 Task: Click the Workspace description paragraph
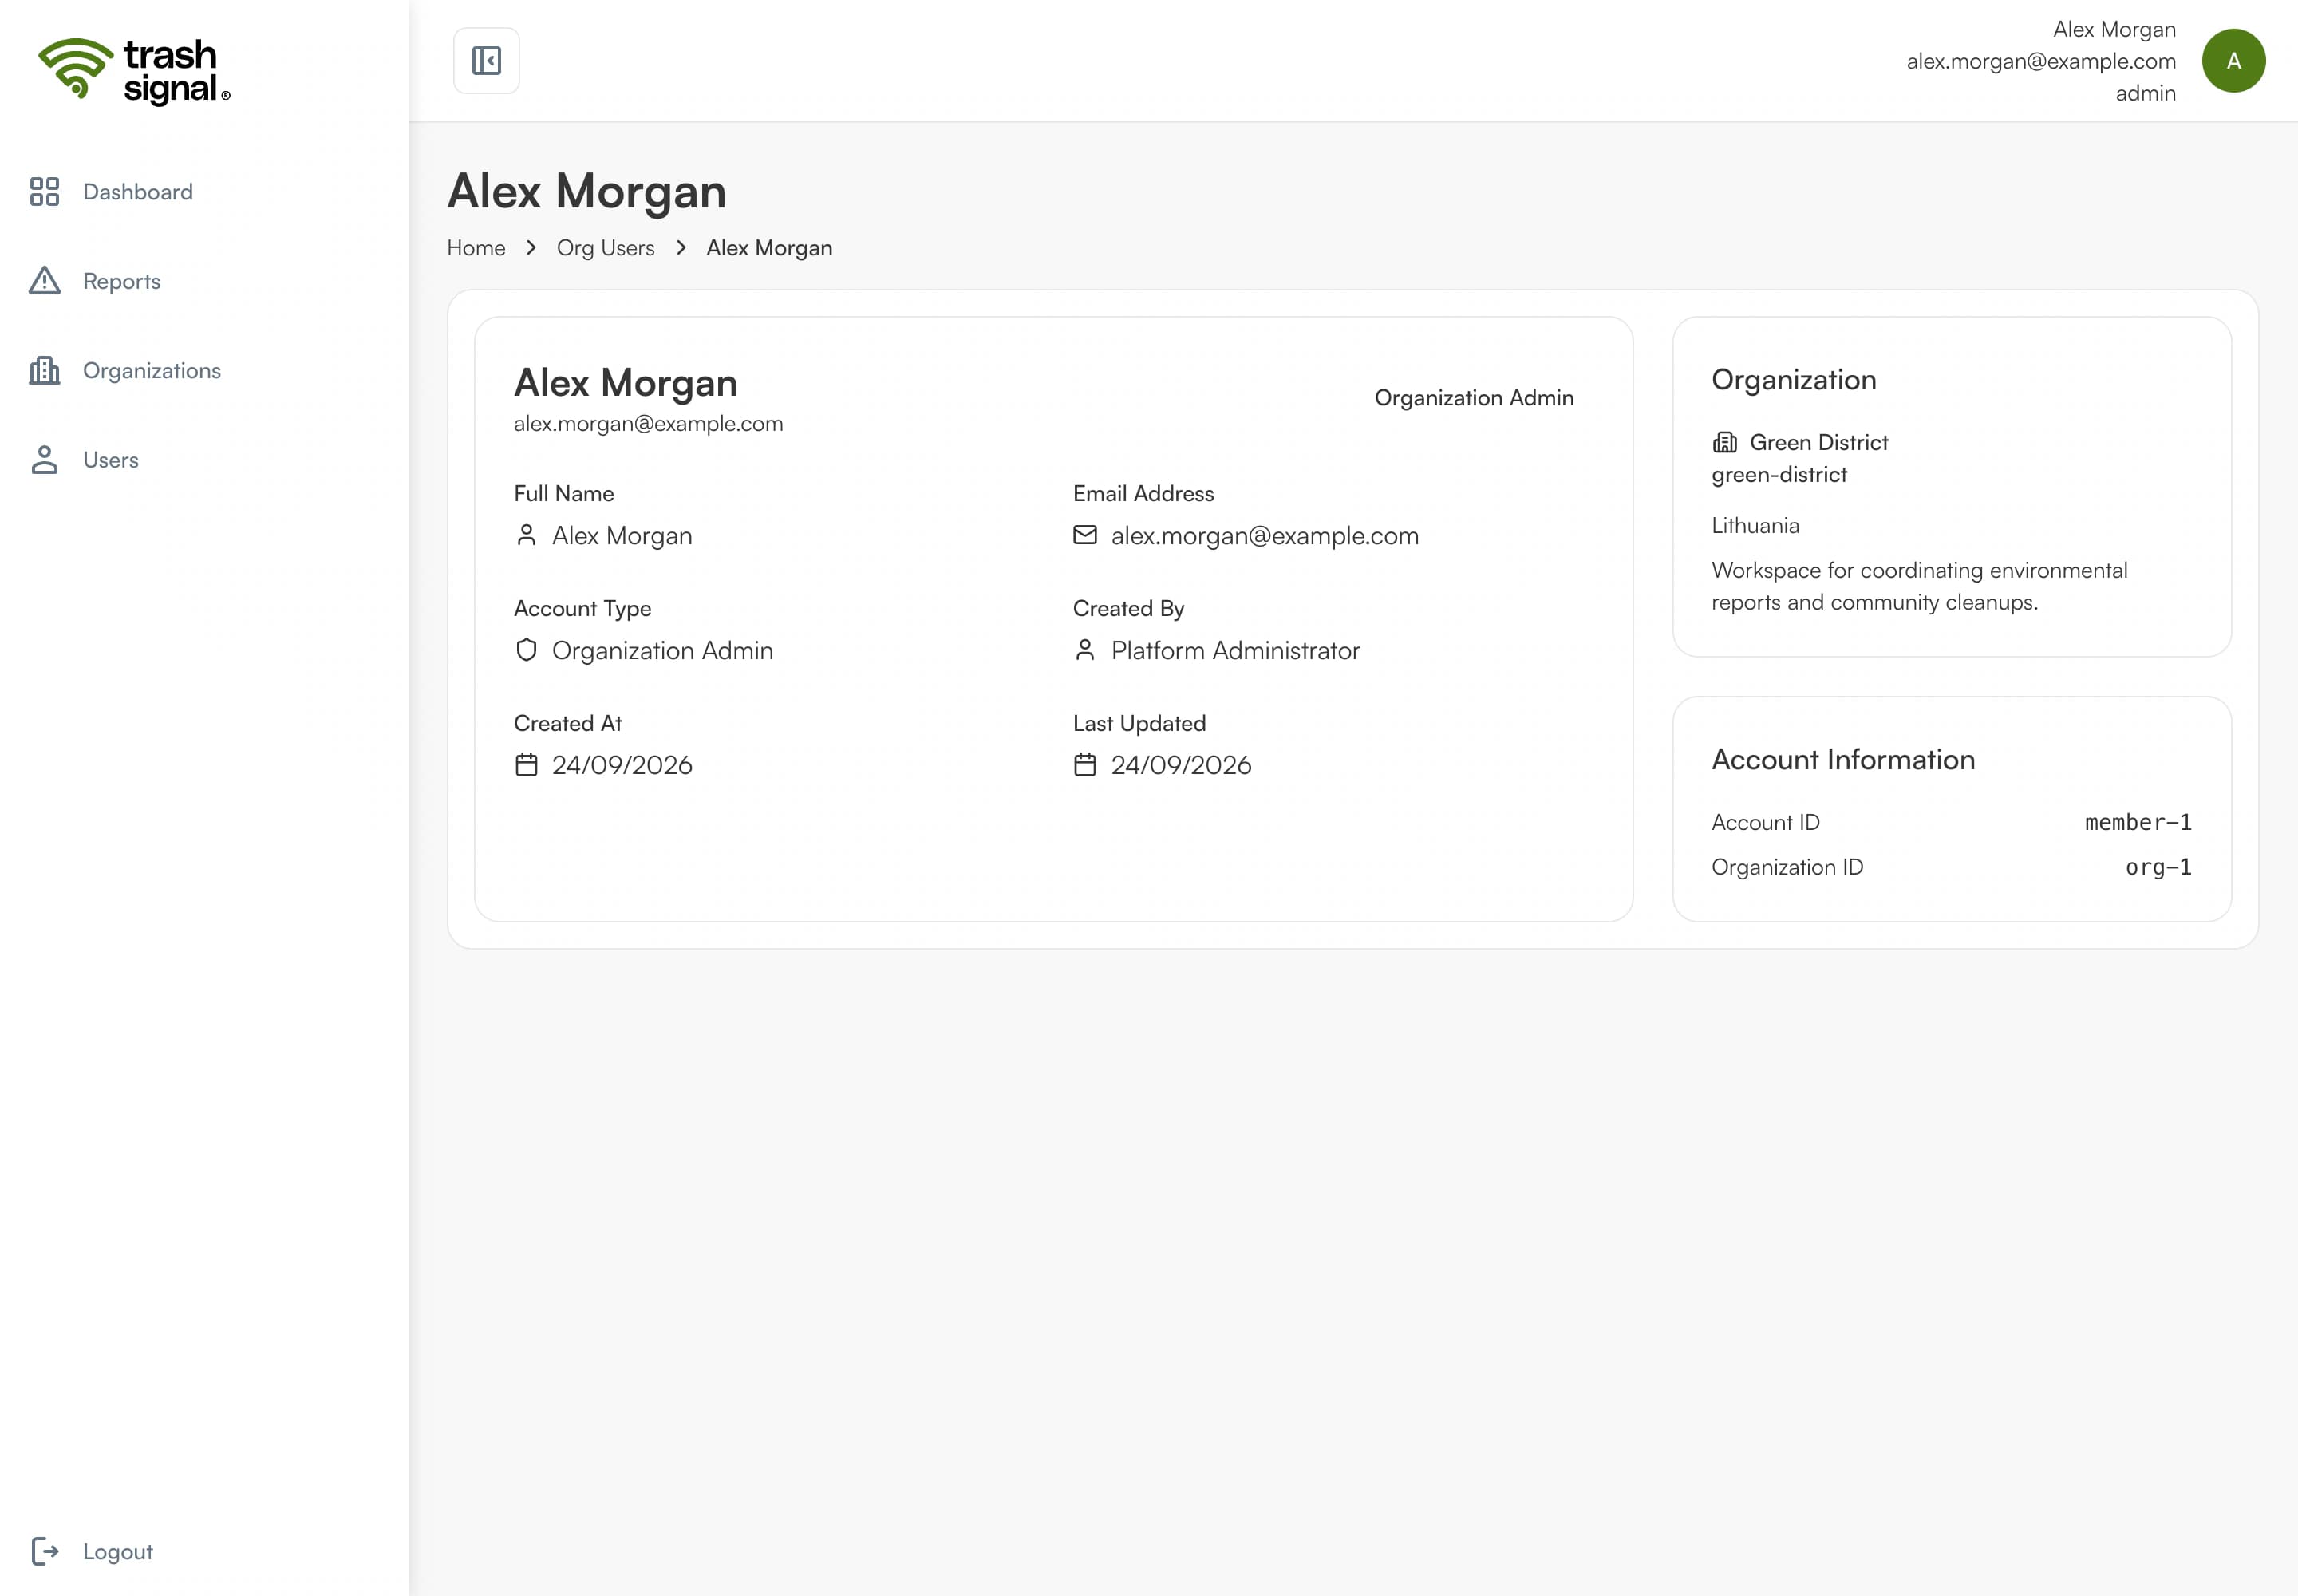(1919, 586)
